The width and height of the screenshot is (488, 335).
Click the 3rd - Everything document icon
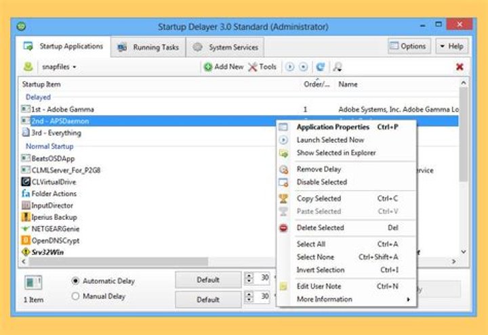point(26,133)
